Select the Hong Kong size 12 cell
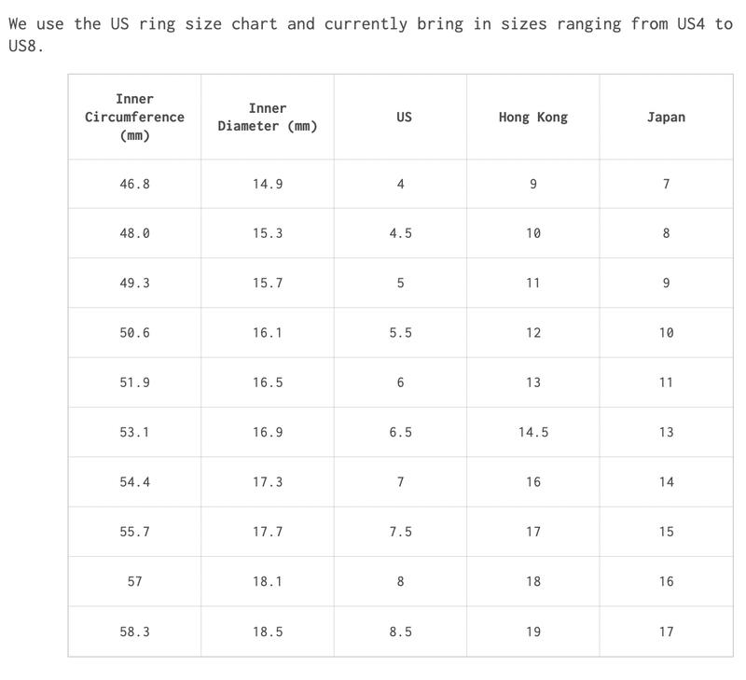Image resolution: width=746 pixels, height=680 pixels. 532,333
